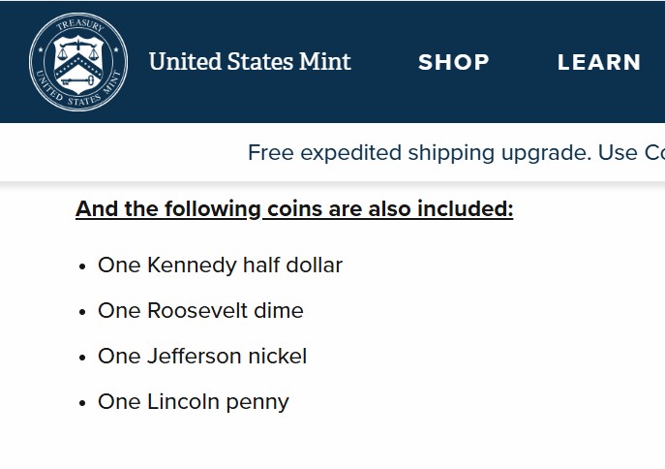Click the bullet beside Roosevelt dime
Image resolution: width=665 pixels, height=469 pixels.
click(82, 311)
